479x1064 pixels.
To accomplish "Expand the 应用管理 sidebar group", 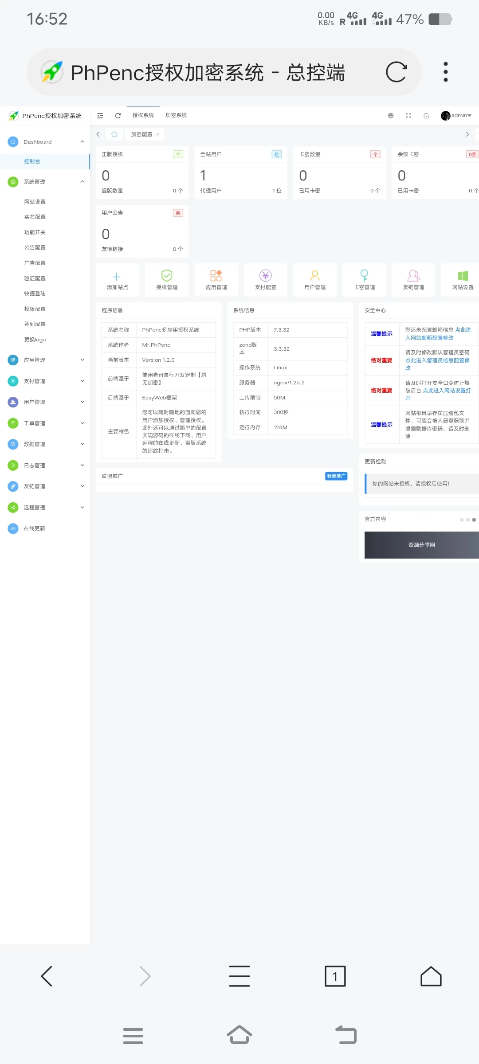I will point(82,360).
